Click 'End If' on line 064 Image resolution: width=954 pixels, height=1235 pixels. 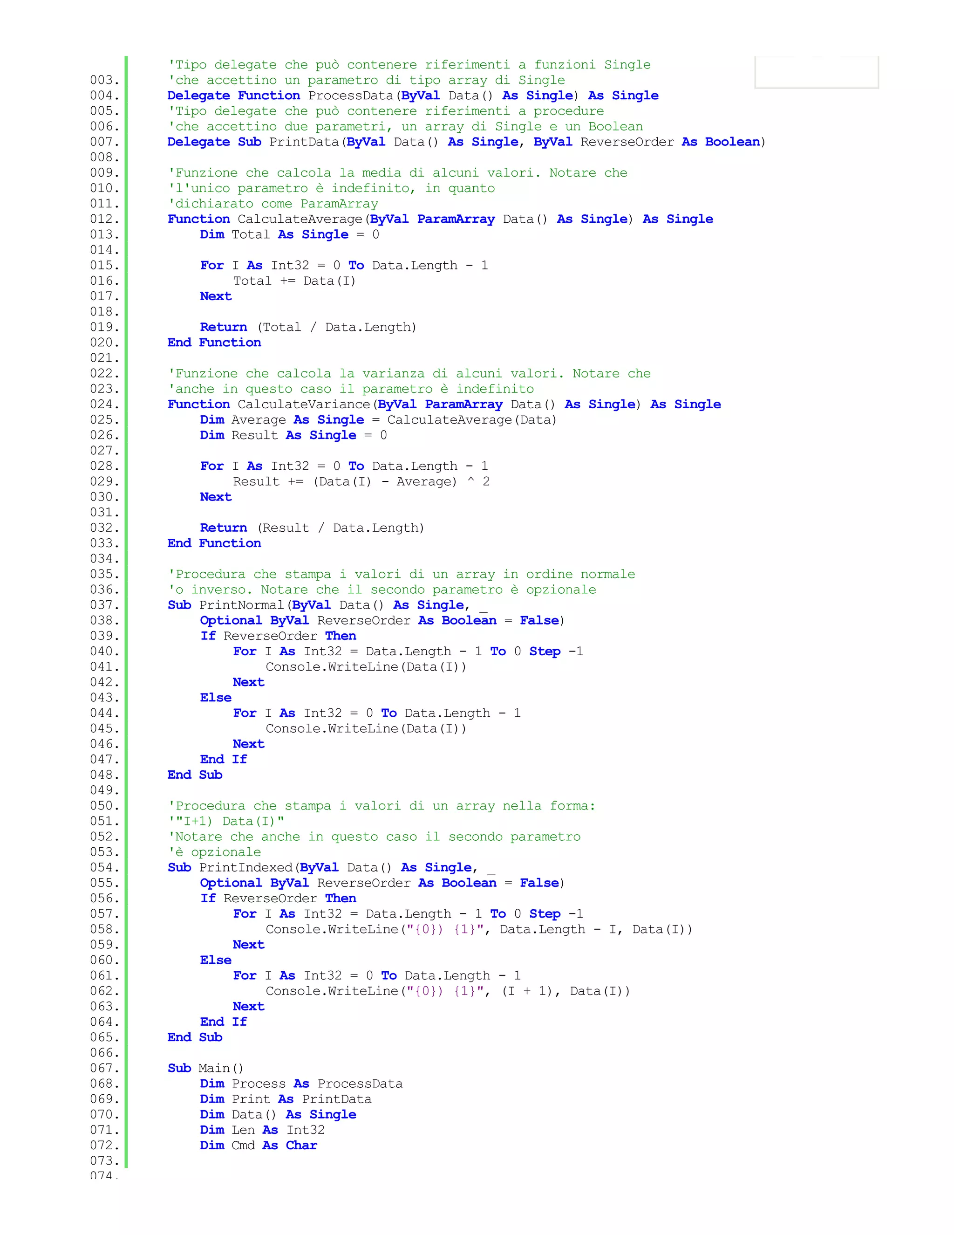coord(223,1022)
